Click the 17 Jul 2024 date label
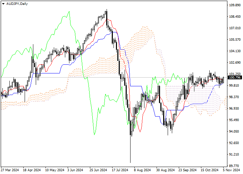The image size is (243, 174). (x=120, y=170)
